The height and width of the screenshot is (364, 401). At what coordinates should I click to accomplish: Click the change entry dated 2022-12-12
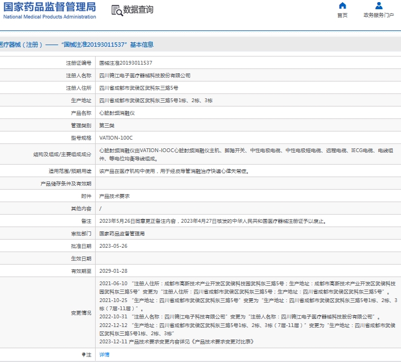[x=247, y=329]
